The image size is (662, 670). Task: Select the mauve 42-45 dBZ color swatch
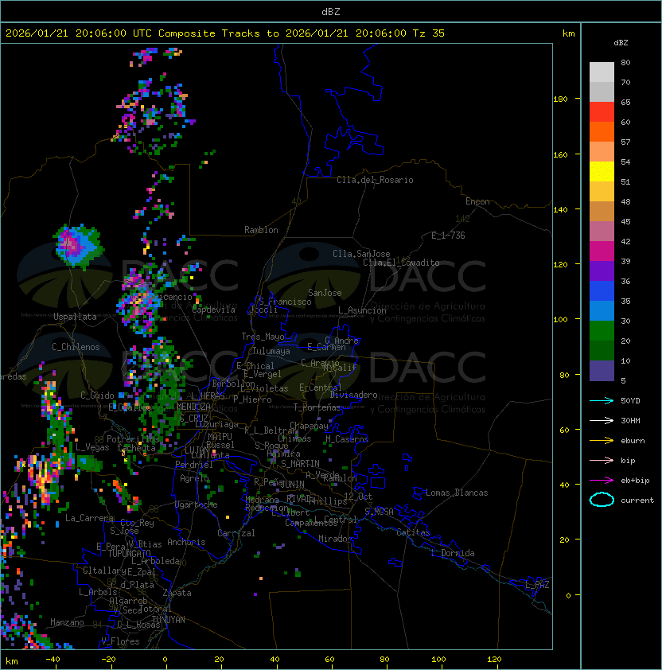(x=602, y=232)
